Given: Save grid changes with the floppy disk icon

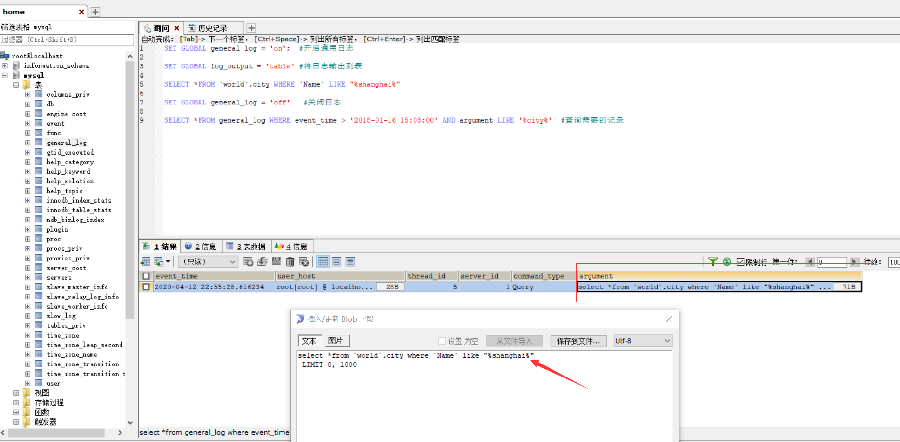Looking at the screenshot, I should coord(276,261).
